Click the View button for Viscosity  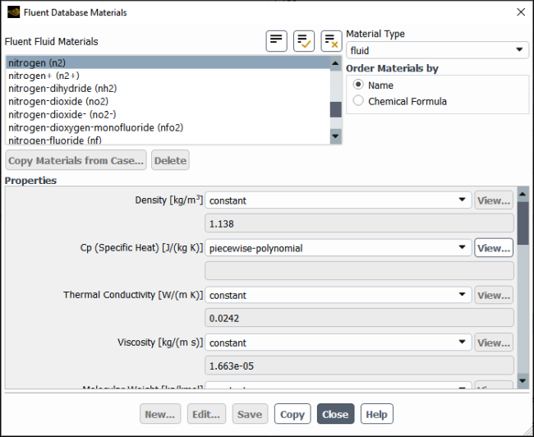[494, 343]
